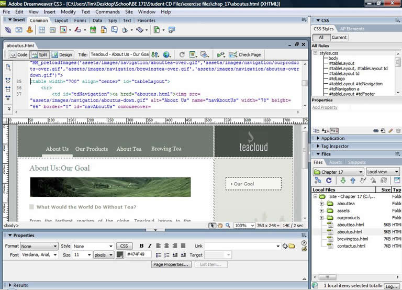
Task: Click the Synchronize icon in Files panel
Action: click(384, 180)
